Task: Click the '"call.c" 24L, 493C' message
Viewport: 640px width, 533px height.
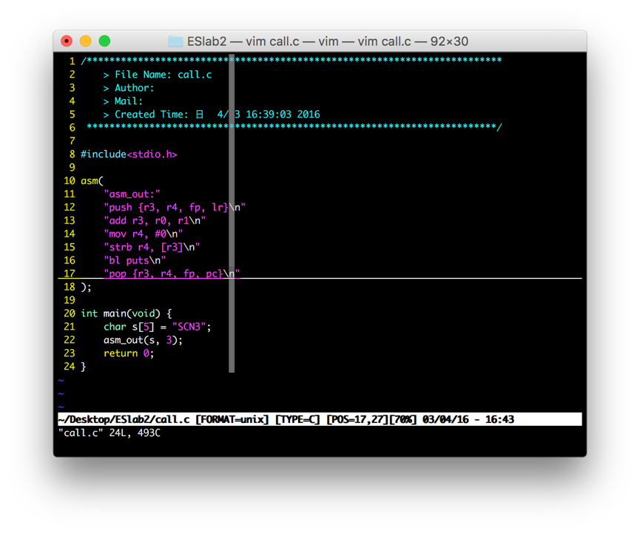Action: [110, 432]
